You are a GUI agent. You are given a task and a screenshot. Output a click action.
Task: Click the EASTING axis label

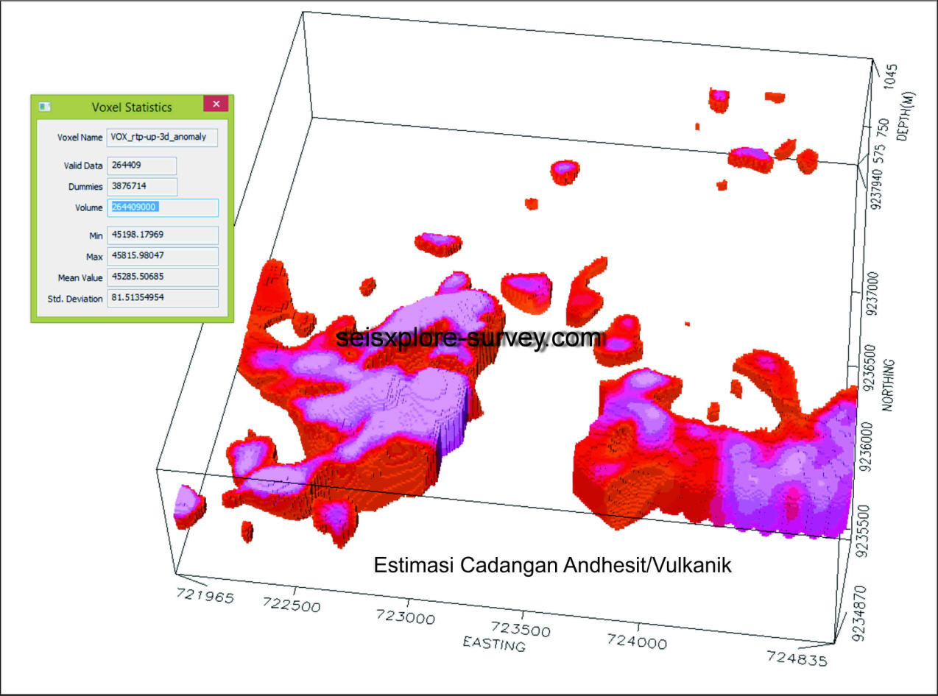tap(494, 644)
